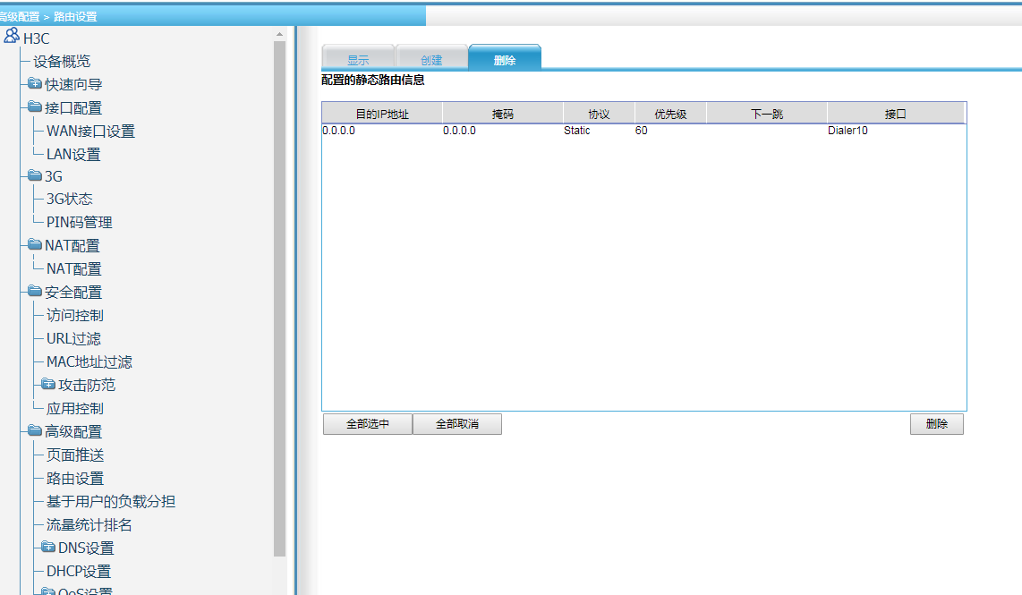Select the 删除 tab

pos(505,57)
